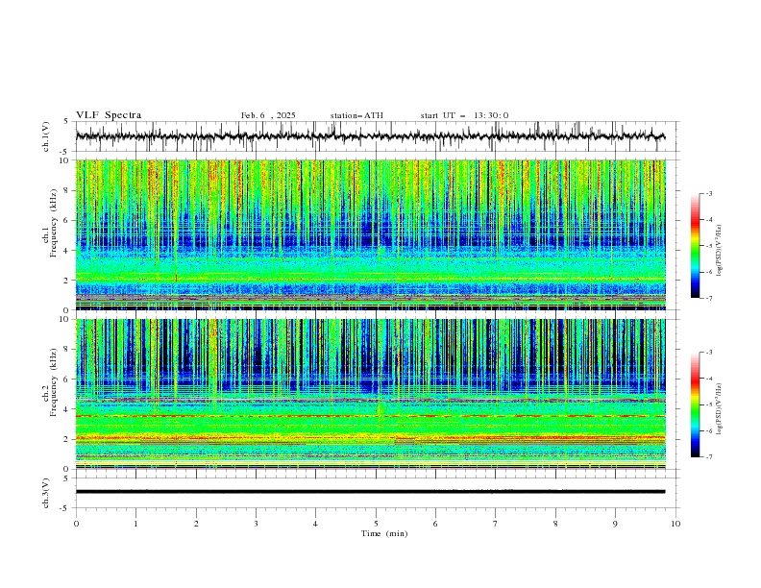Click the "-7" label on ch.2 colorbar
This screenshot has width=761, height=588.
[708, 457]
